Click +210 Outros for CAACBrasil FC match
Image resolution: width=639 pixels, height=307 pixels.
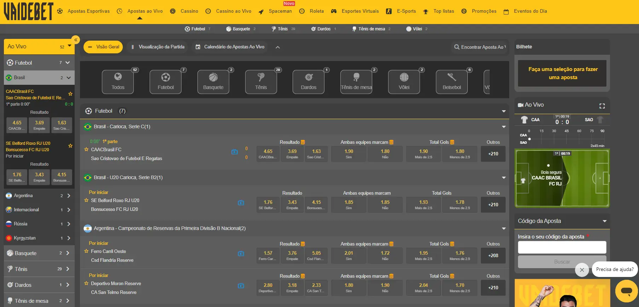point(493,154)
